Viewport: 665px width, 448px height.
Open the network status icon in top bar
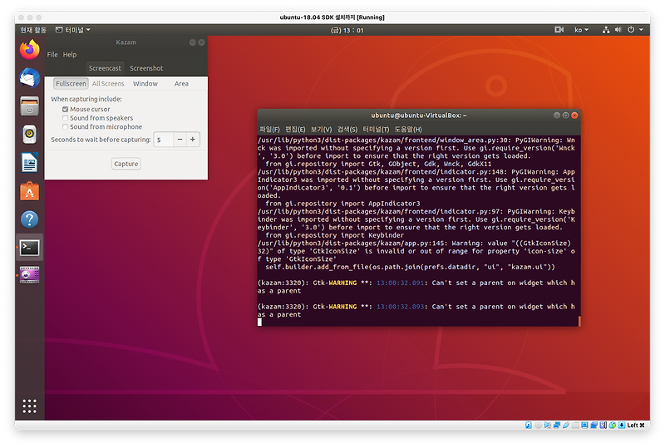click(606, 30)
